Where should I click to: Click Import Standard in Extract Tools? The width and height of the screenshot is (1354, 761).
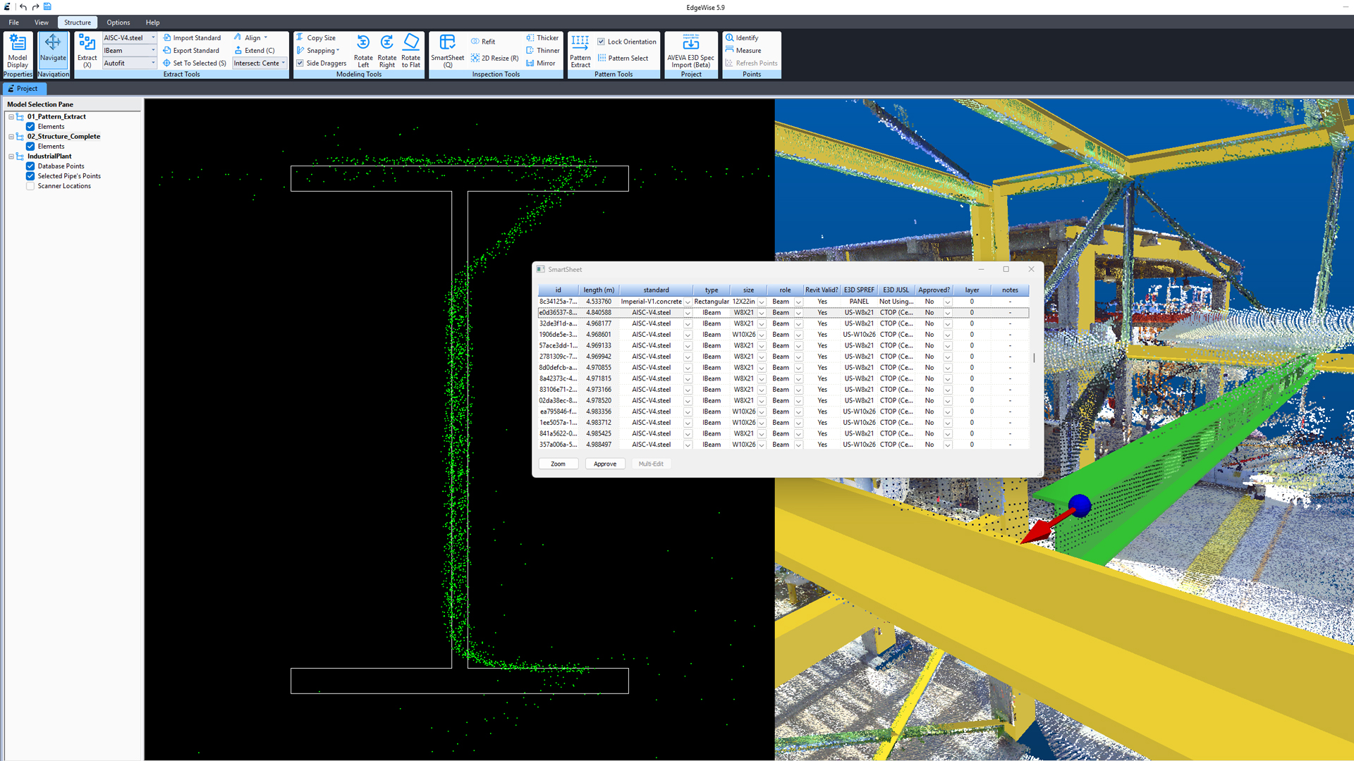[x=193, y=37]
